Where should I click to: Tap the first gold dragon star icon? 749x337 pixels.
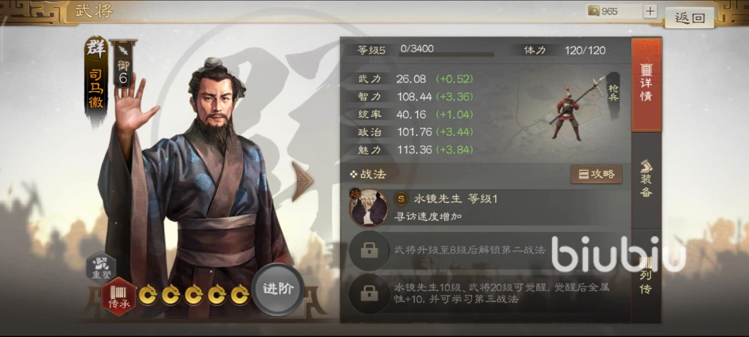point(149,294)
